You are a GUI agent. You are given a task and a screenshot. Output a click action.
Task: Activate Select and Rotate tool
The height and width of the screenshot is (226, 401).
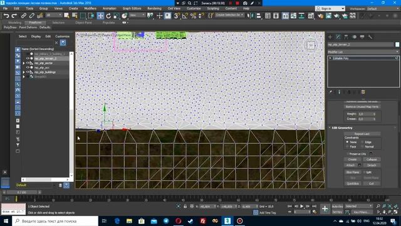coord(108,16)
